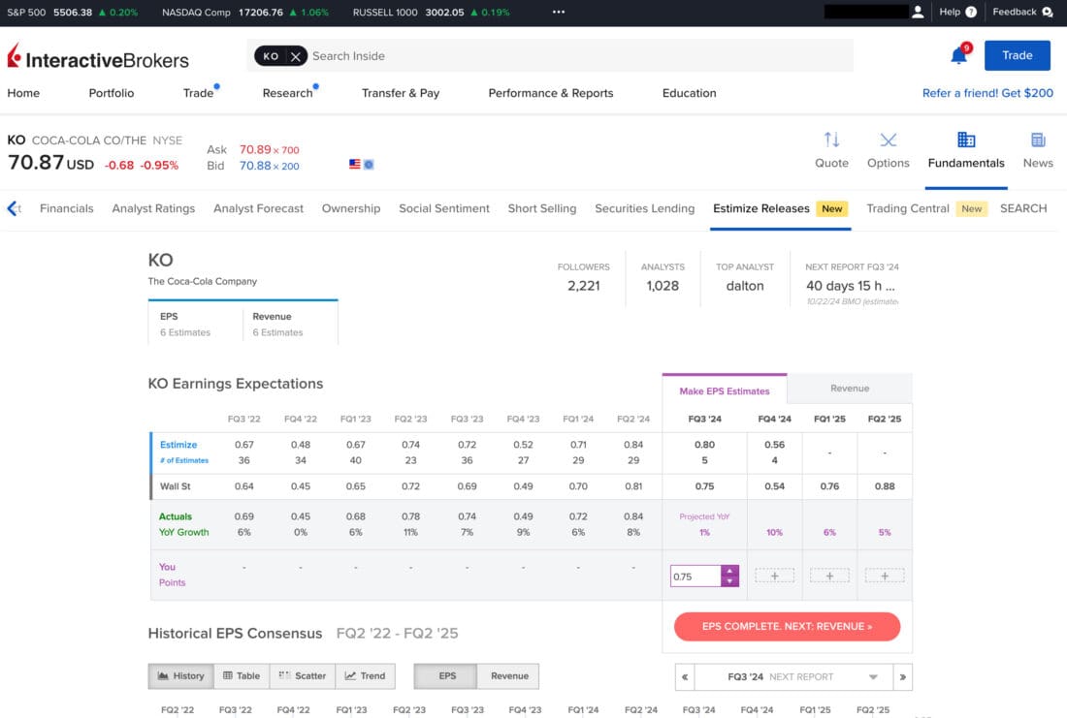Image resolution: width=1067 pixels, height=718 pixels.
Task: Click the # of Estimates link
Action: (x=184, y=460)
